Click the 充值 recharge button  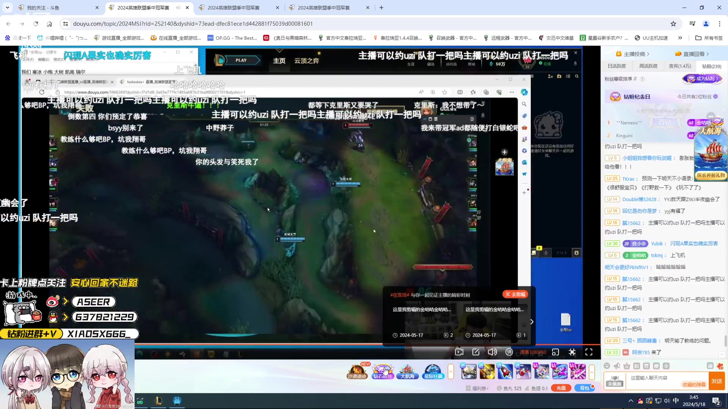point(561,388)
